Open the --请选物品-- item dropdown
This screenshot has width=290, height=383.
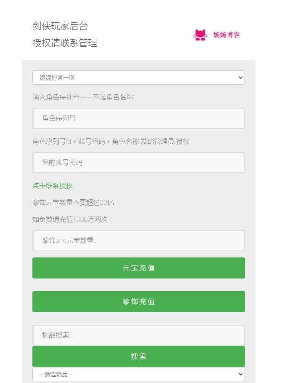coord(139,374)
